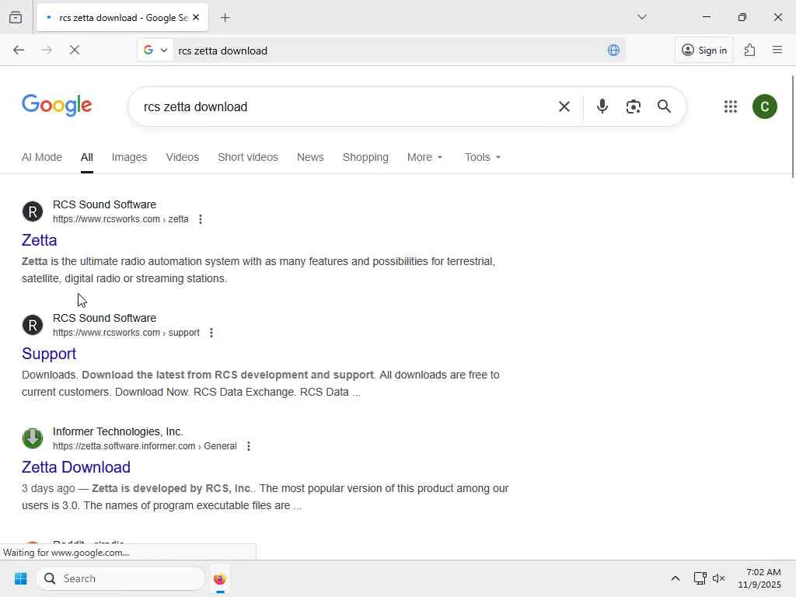Screen dimensions: 796x597
Task: Open the translate page icon in address bar
Action: pos(613,51)
